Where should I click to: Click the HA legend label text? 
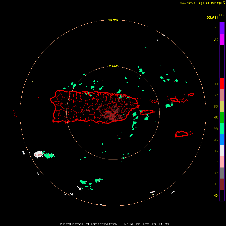[215, 84]
